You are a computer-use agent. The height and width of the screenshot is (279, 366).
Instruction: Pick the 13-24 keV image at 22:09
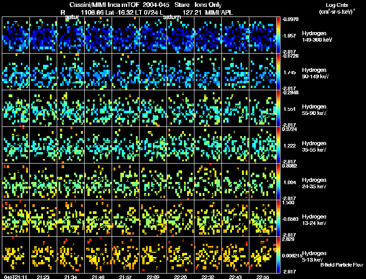coord(153,218)
